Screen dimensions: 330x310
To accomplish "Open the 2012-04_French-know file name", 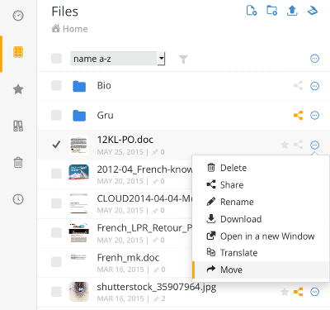I will click(x=144, y=169).
